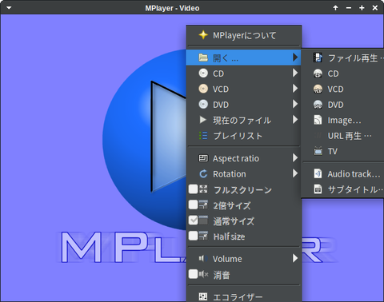Expand the main menu VCD submenu arrow

point(295,89)
